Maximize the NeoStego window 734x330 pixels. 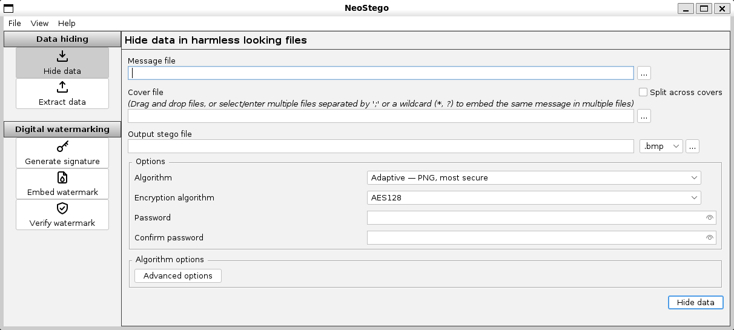[703, 8]
